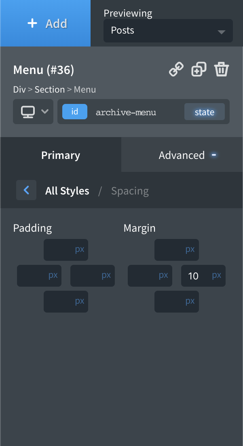Open the Previewing Posts dropdown
Screen dimensions: 243x446
click(168, 31)
